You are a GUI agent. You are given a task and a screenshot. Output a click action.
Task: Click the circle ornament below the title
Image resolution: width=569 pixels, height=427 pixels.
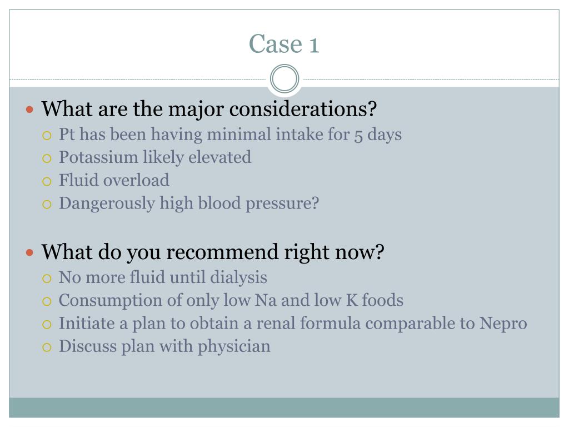(284, 78)
